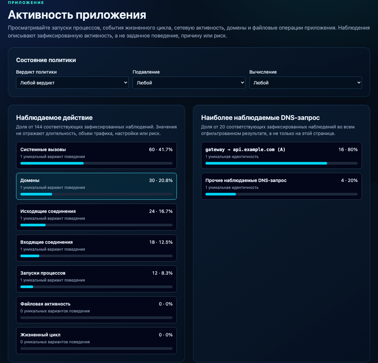Click "Доля от 20 соответствующих" description text
The width and height of the screenshot is (378, 363).
pos(278,130)
